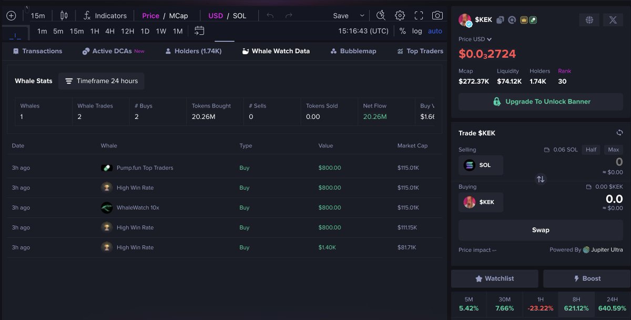The image size is (631, 320).
Task: Refresh the Trade $KEK panel
Action: (619, 133)
